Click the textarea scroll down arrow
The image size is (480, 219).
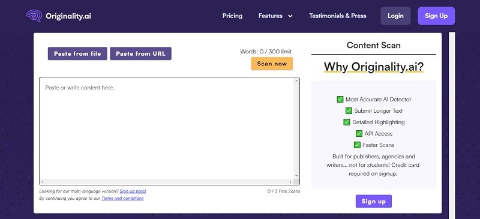tap(296, 176)
